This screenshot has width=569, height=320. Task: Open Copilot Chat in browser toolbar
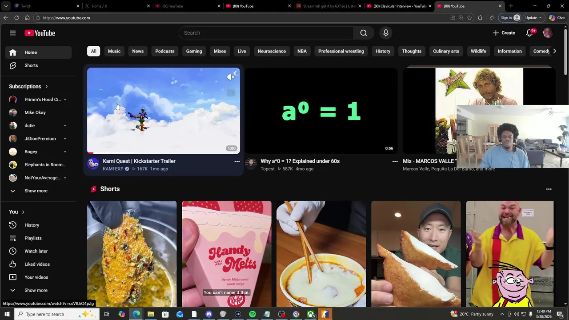557,18
